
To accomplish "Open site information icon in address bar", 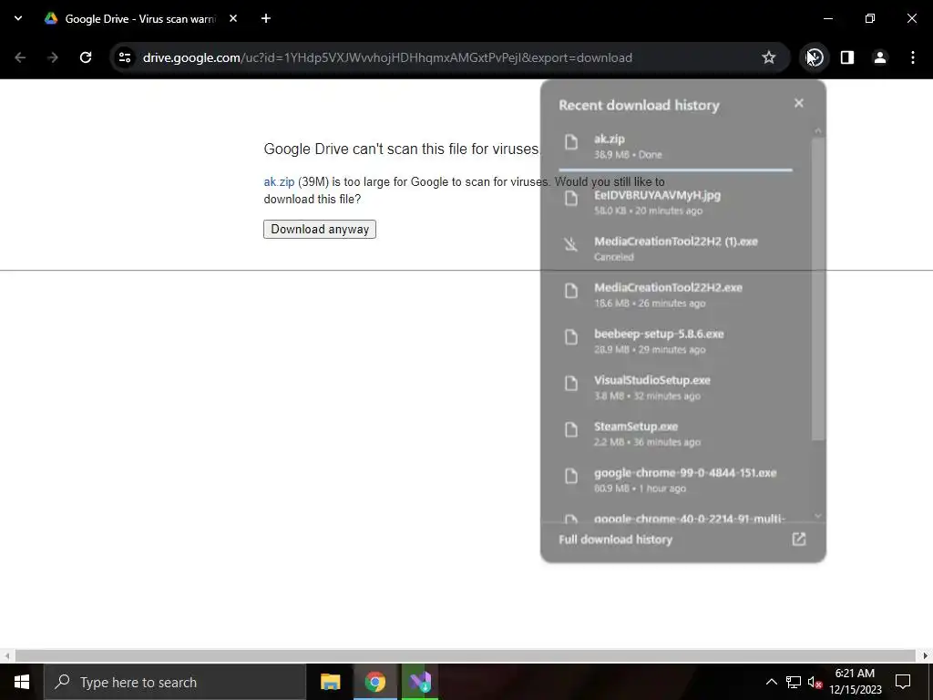I will pos(124,57).
